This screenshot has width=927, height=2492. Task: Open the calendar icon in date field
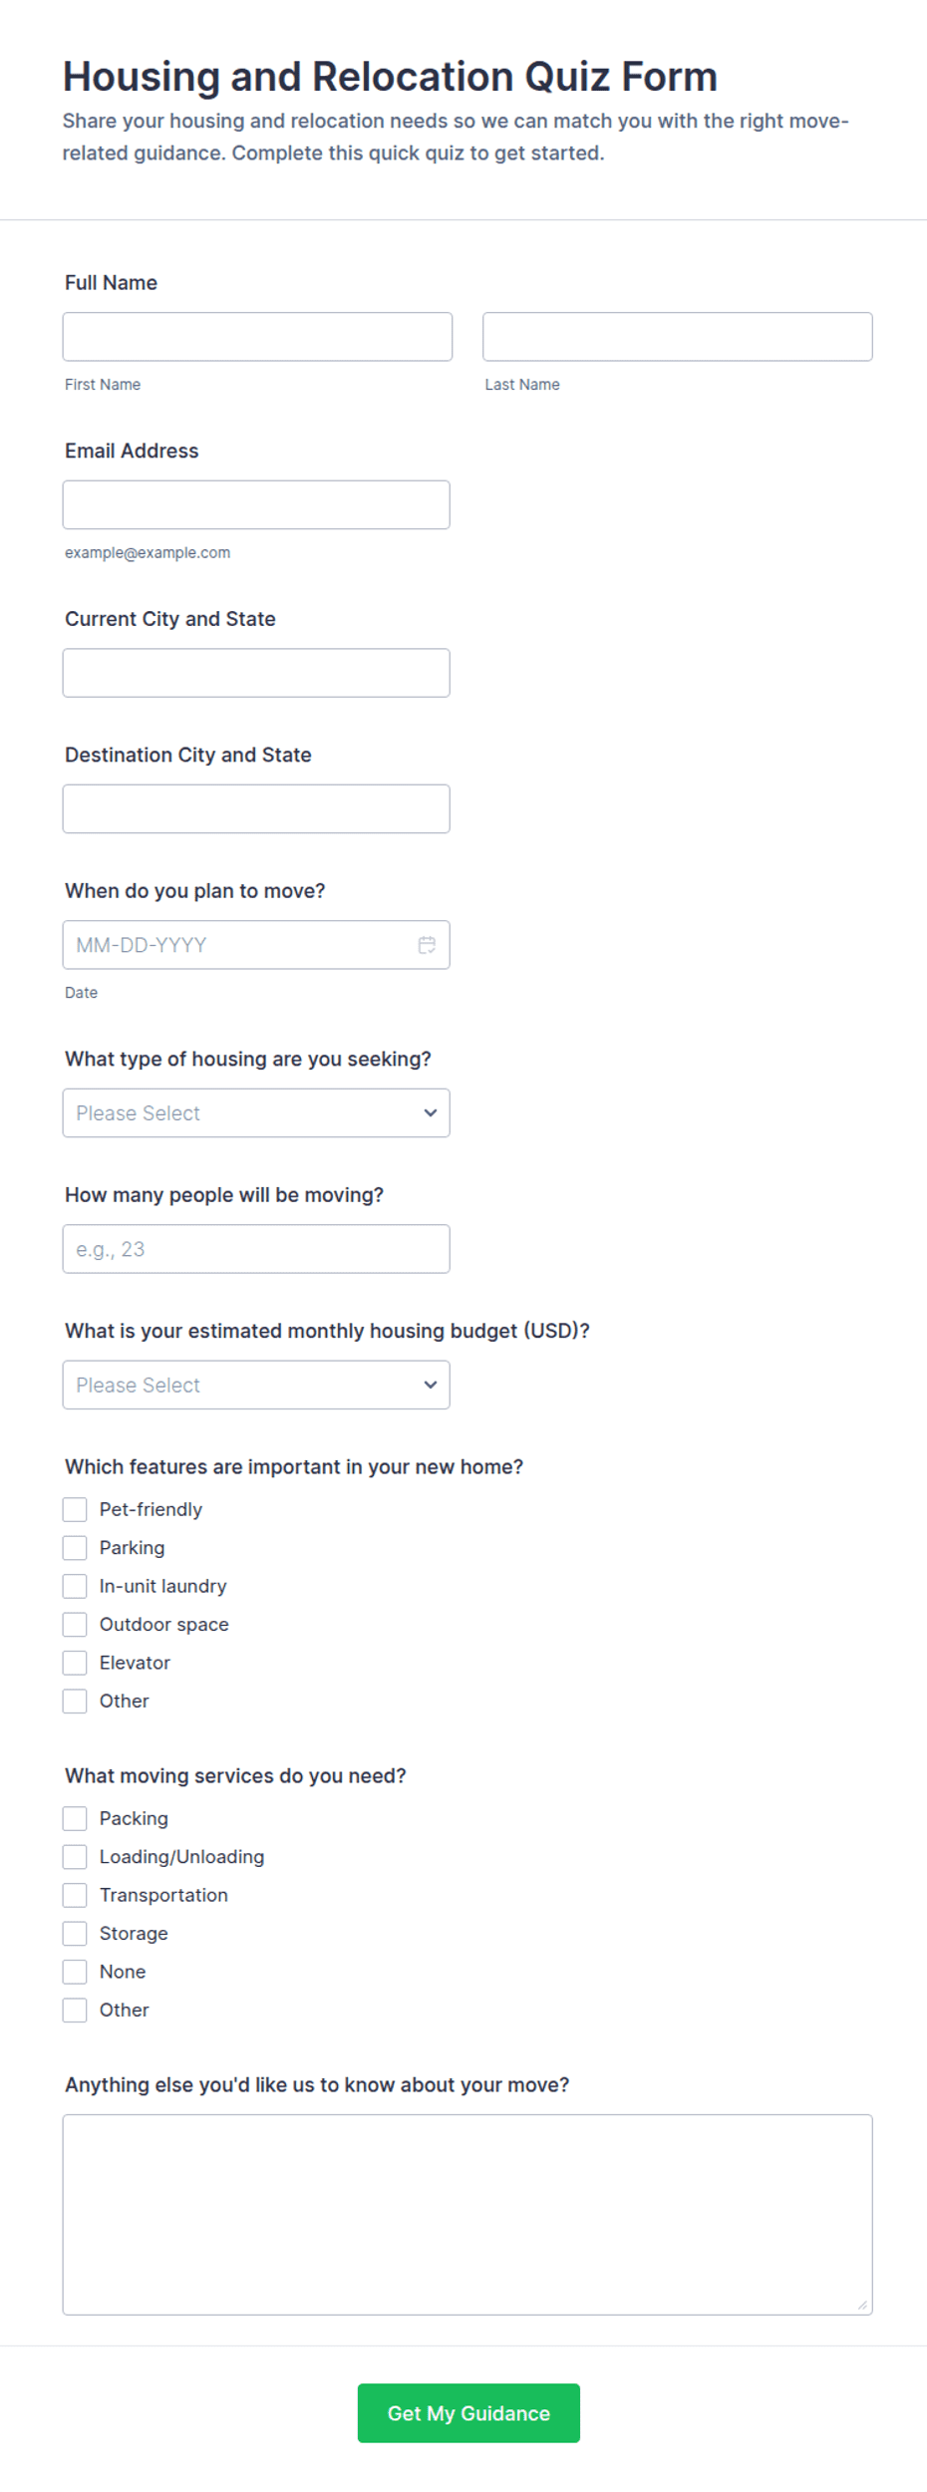click(x=427, y=945)
